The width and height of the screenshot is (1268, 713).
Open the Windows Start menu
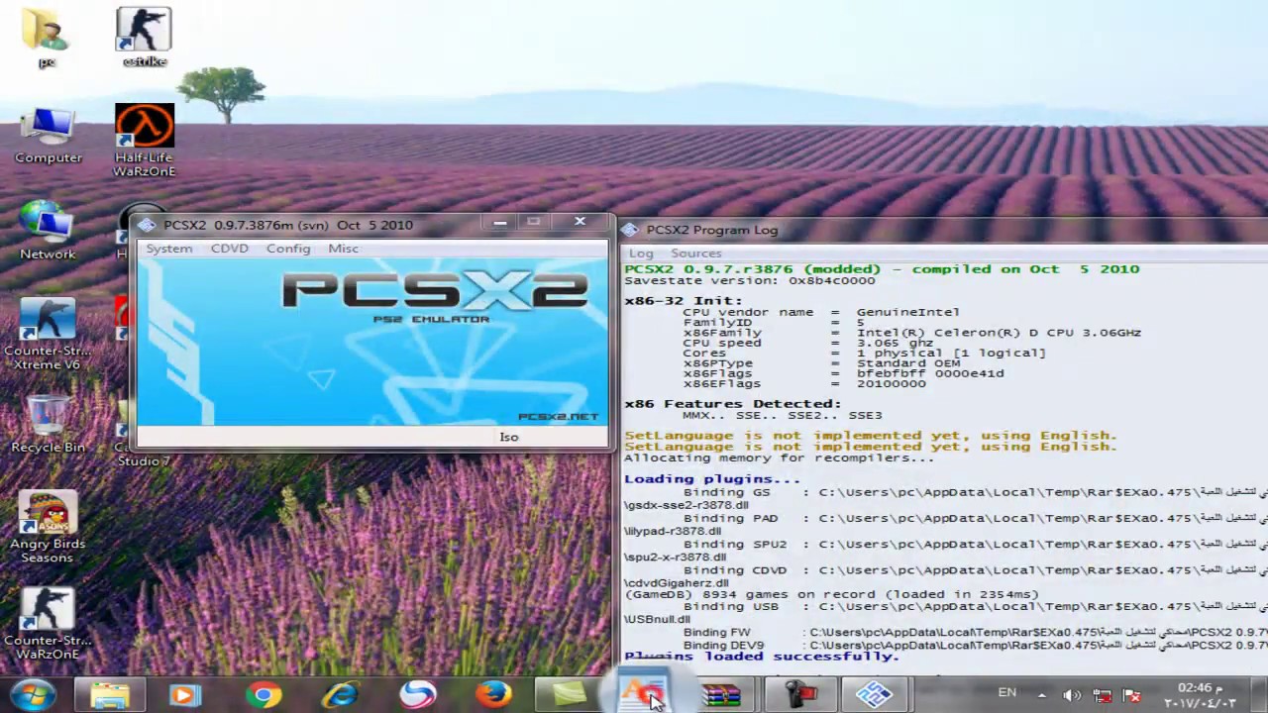pyautogui.click(x=33, y=694)
